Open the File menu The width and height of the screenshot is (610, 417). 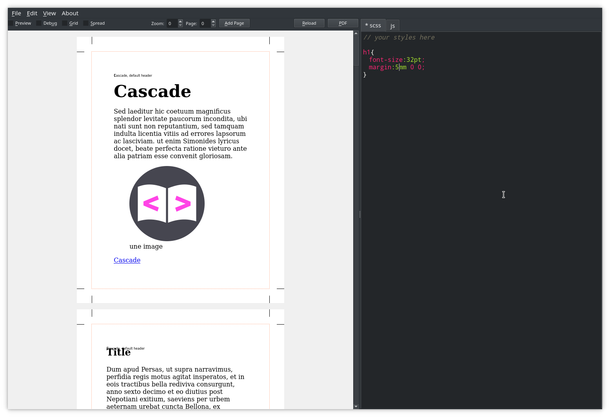[16, 13]
